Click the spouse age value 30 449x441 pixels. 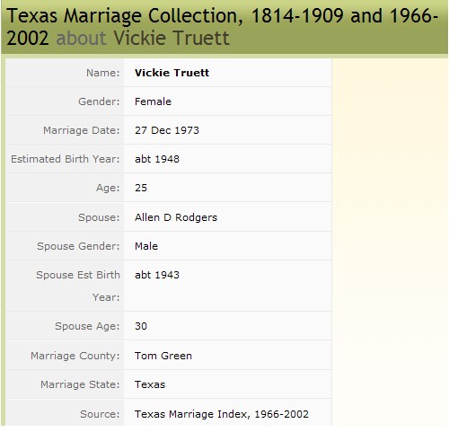tap(141, 326)
